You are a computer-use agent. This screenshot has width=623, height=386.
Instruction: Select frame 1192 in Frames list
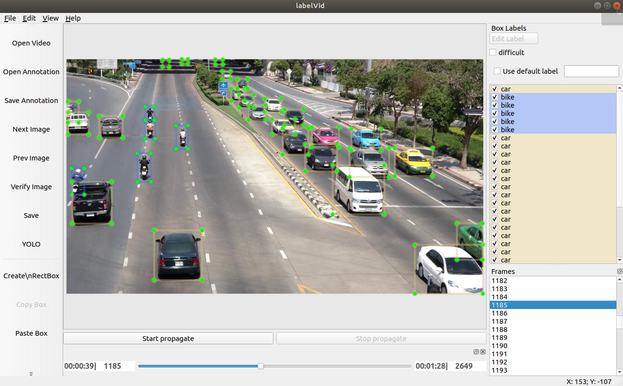coord(553,362)
